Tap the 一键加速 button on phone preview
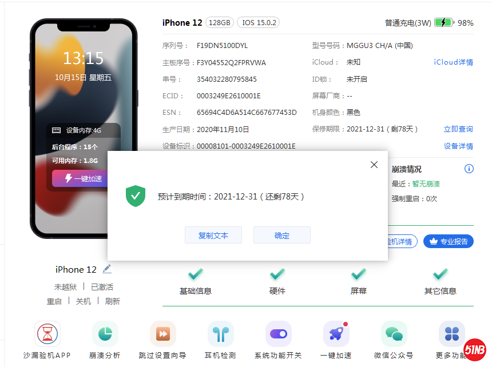492x367 pixels. point(80,179)
